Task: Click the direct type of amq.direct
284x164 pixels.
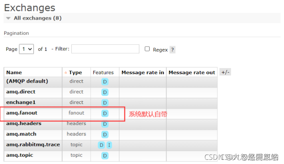Action: pos(76,92)
